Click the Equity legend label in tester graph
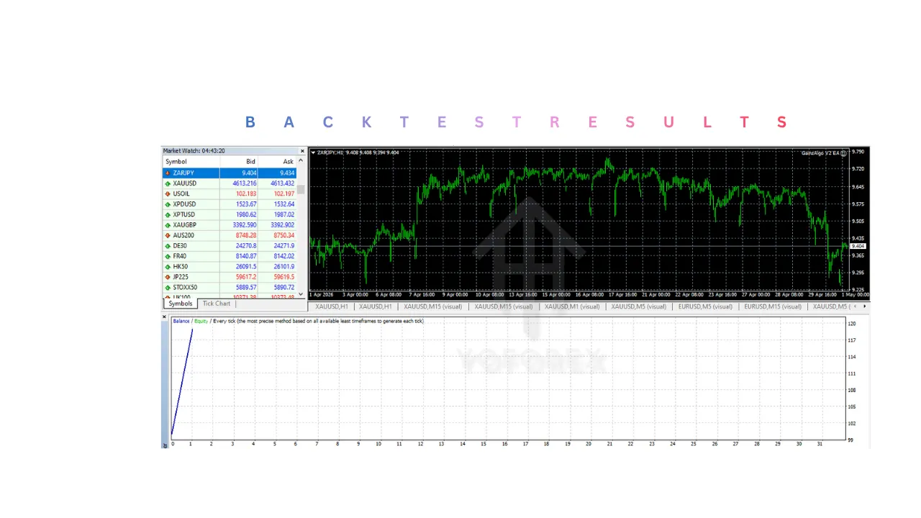This screenshot has width=921, height=518. (201, 321)
